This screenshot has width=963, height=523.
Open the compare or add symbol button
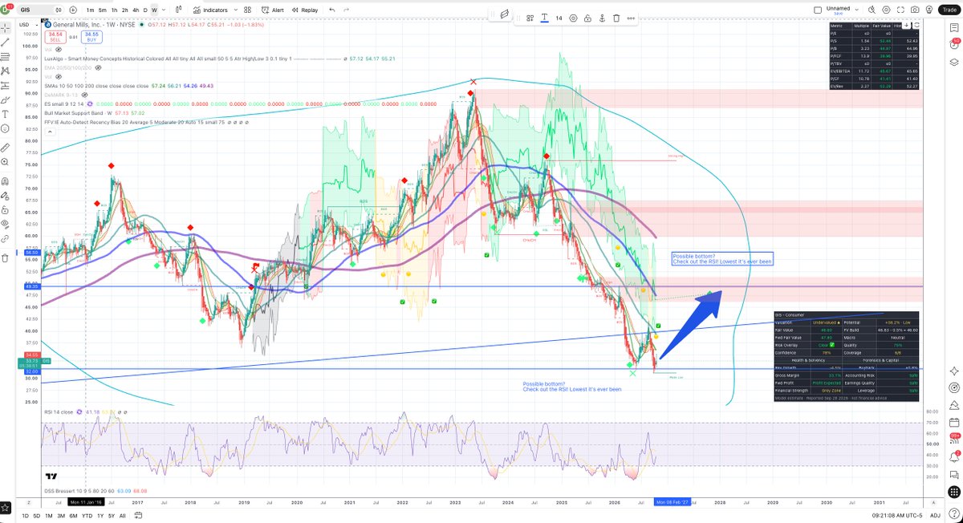click(x=73, y=10)
